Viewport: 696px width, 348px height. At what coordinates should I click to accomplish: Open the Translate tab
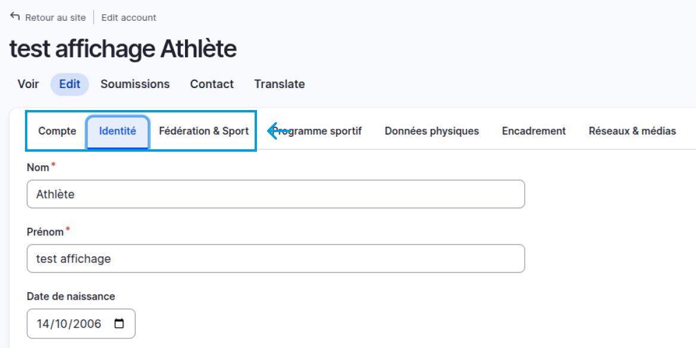(x=280, y=84)
